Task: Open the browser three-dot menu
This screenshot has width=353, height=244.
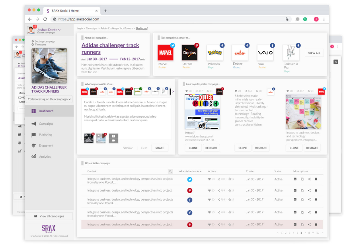Action: click(324, 19)
